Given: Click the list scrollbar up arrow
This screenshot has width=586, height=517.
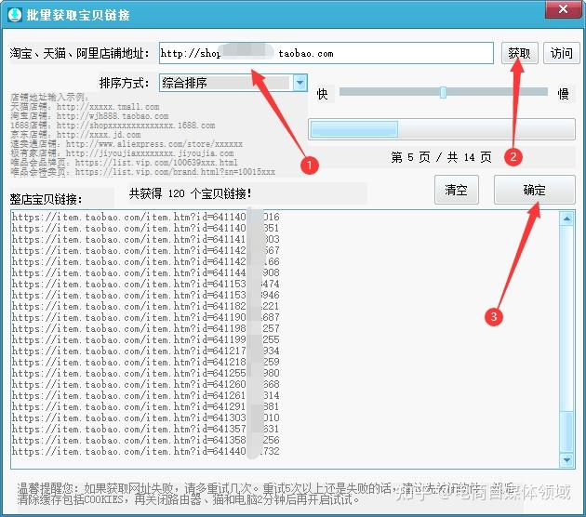Looking at the screenshot, I should click(x=566, y=219).
